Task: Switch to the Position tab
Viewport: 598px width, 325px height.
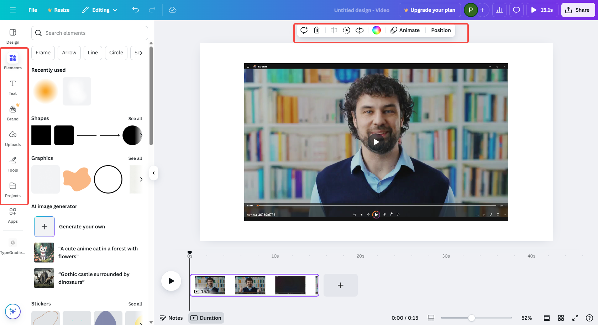Action: tap(441, 30)
